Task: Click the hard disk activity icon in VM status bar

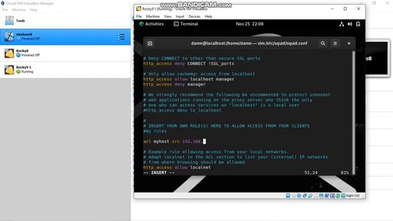Action: pyautogui.click(x=288, y=195)
